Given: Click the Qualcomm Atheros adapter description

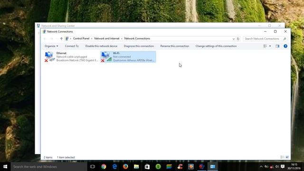Looking at the screenshot, I should pyautogui.click(x=133, y=60).
